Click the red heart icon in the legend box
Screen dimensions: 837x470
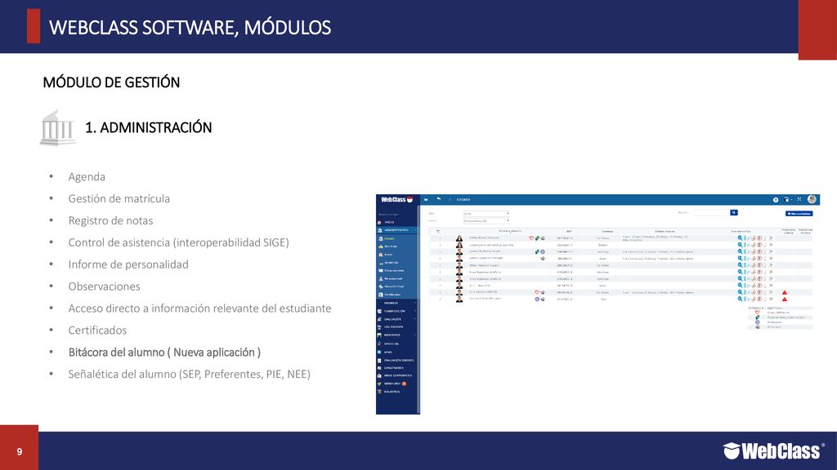pos(758,313)
